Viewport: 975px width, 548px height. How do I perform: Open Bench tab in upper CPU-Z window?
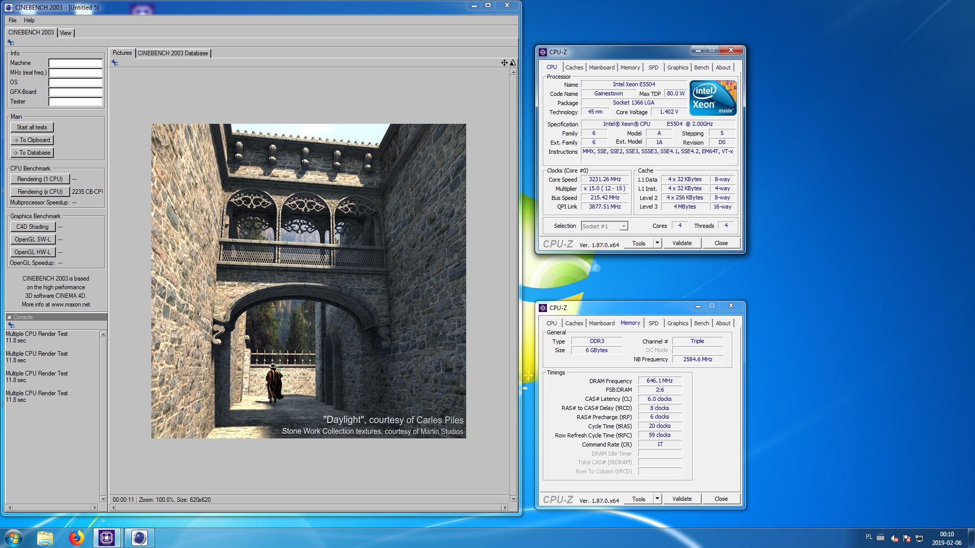(701, 67)
